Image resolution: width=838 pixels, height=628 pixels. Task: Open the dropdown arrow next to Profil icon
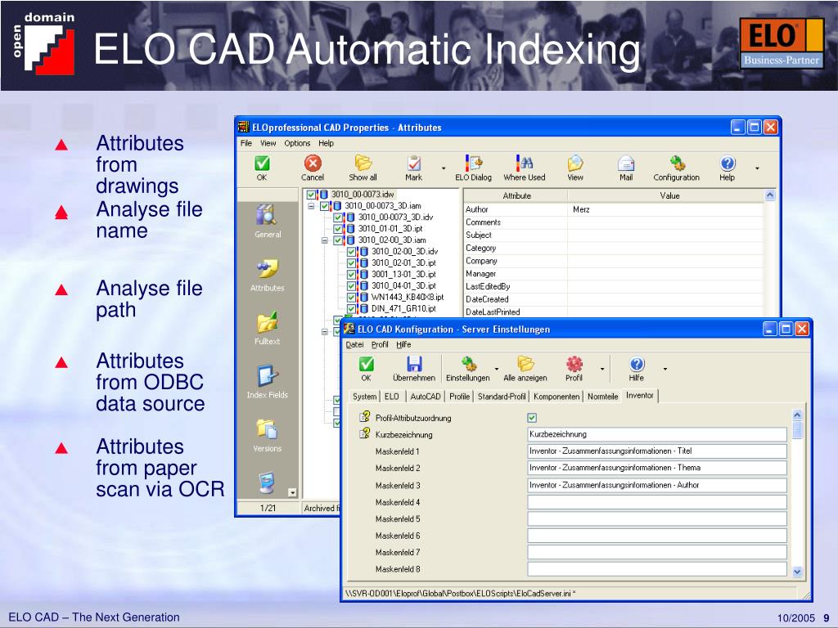click(602, 369)
